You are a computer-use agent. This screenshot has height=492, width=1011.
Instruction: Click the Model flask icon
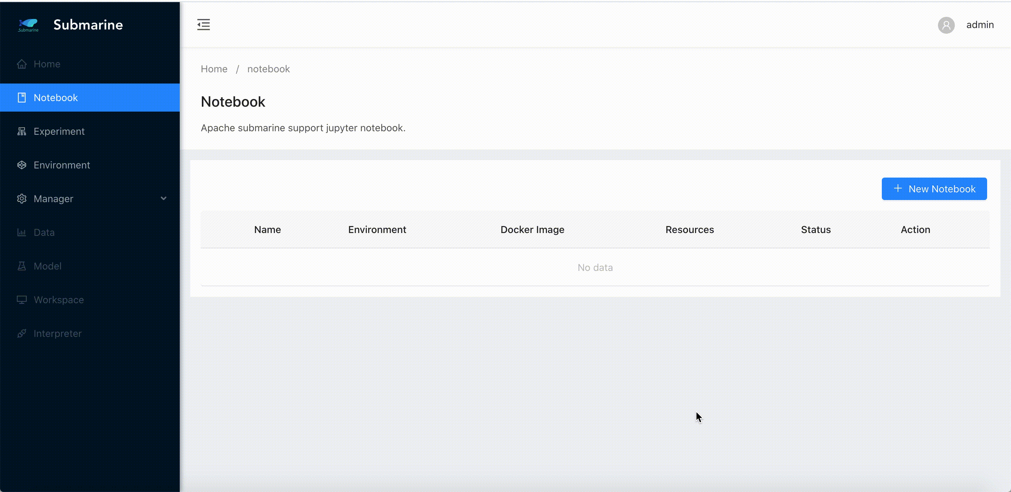pyautogui.click(x=22, y=266)
